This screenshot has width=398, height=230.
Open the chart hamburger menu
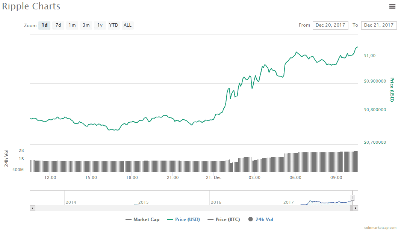click(392, 6)
